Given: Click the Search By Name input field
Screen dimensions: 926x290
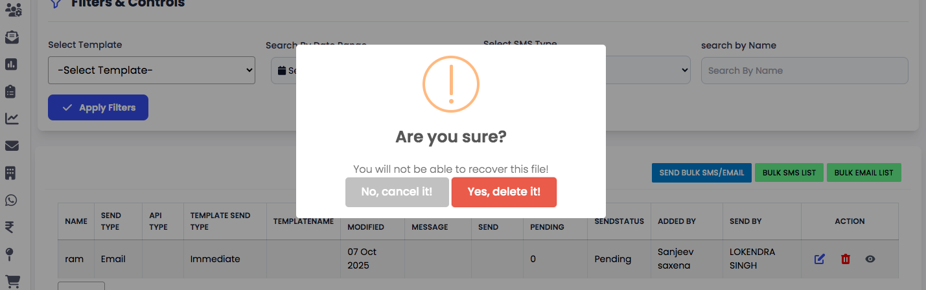Looking at the screenshot, I should 804,71.
